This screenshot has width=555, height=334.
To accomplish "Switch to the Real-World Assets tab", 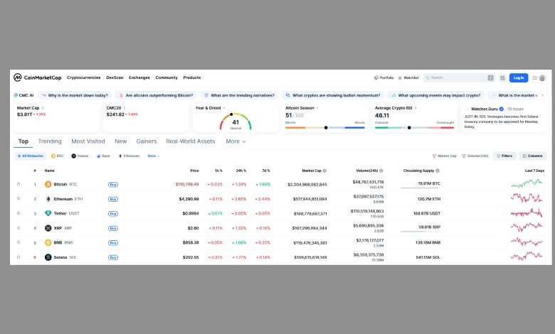I will point(191,141).
